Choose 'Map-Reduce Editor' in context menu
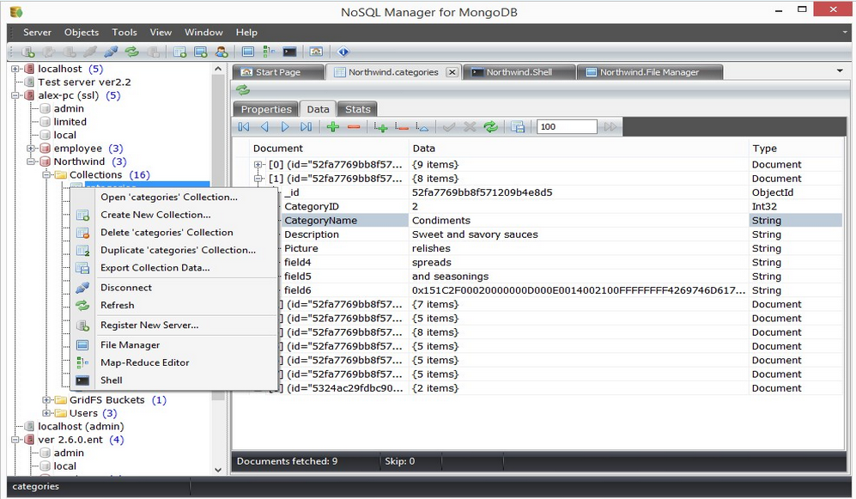Screen dimensions: 856x499 144,362
